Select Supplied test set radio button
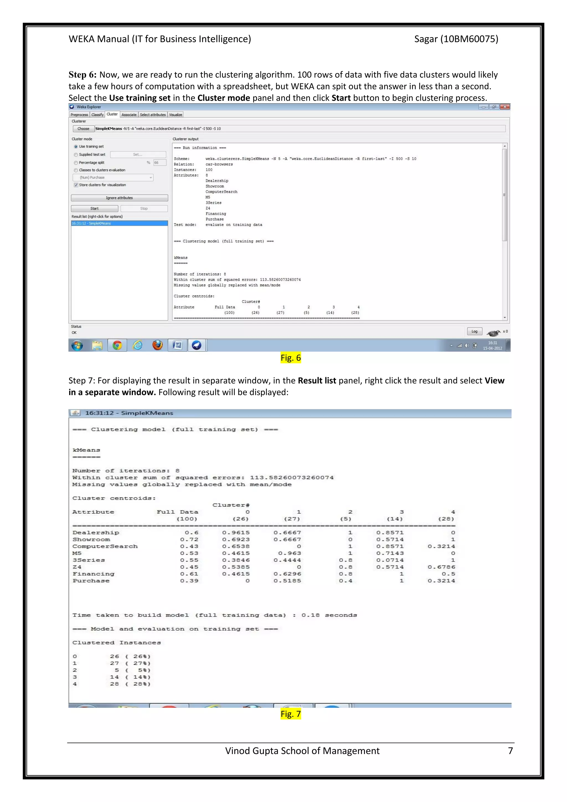The image size is (567, 802). (x=76, y=155)
